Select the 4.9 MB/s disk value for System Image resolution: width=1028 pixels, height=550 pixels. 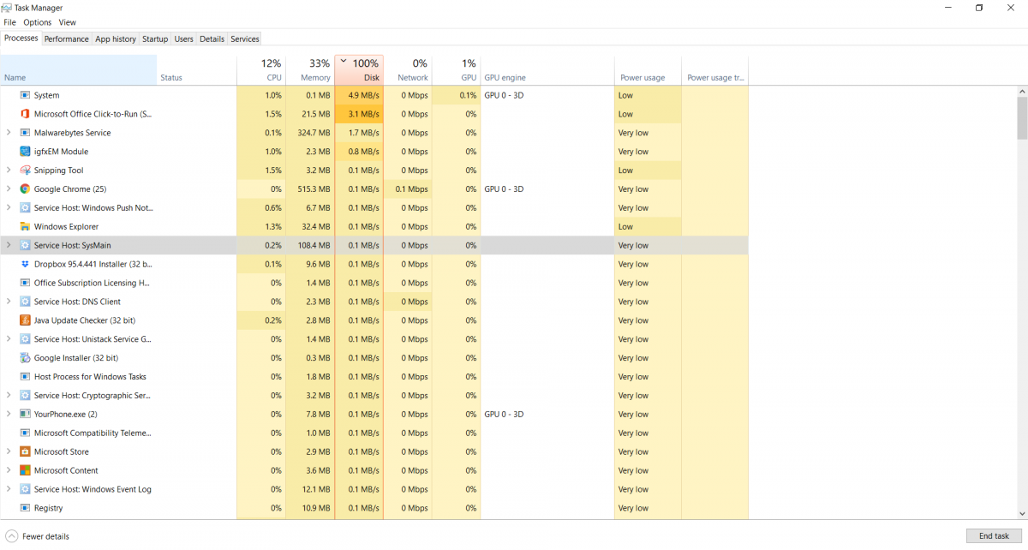coord(359,95)
